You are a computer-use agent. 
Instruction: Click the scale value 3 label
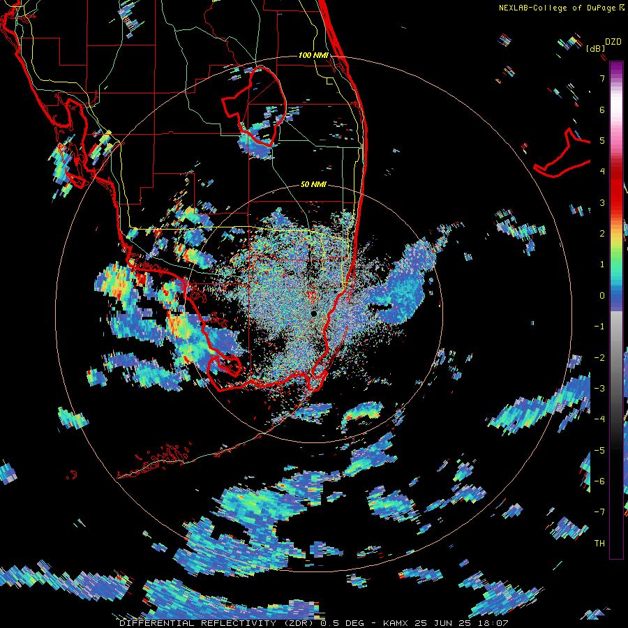click(602, 202)
